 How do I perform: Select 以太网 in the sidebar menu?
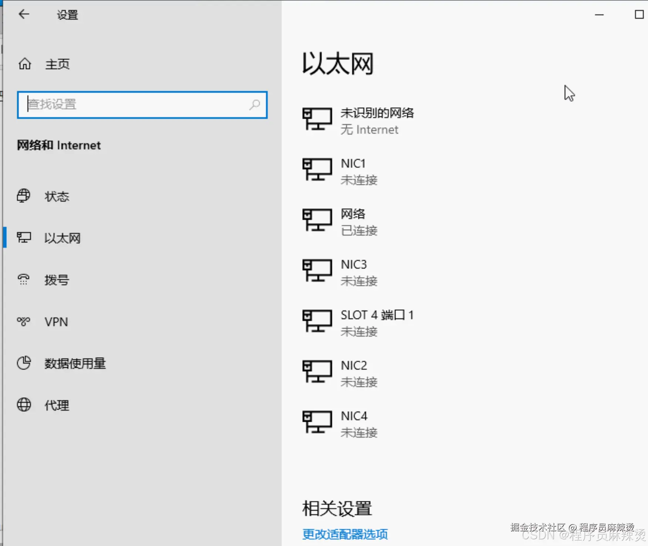62,238
